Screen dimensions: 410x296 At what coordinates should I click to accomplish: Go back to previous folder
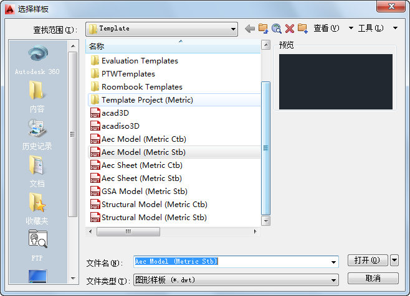click(250, 29)
